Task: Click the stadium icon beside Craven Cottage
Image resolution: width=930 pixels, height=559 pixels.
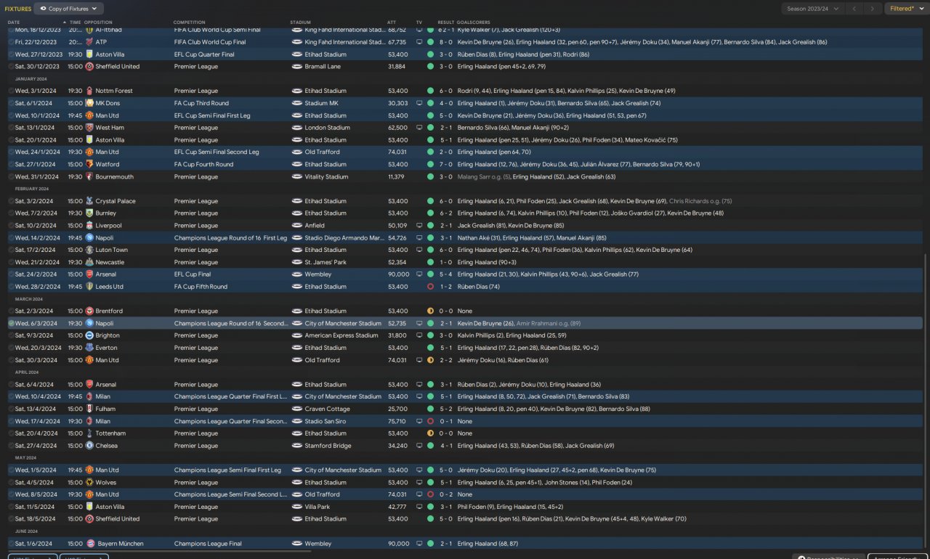Action: tap(296, 409)
